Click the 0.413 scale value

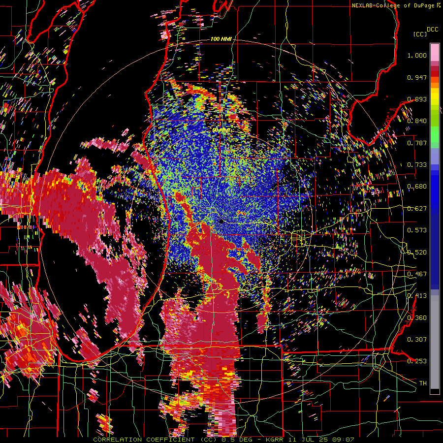(x=417, y=296)
